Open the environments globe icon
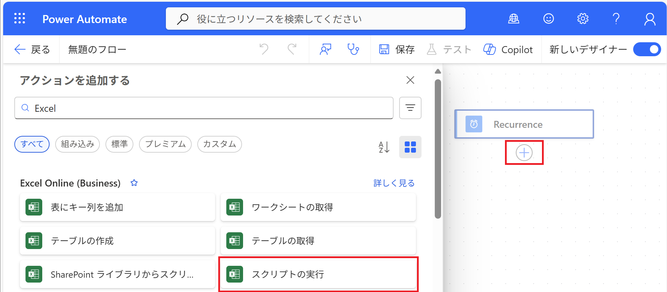The image size is (667, 292). tap(513, 19)
